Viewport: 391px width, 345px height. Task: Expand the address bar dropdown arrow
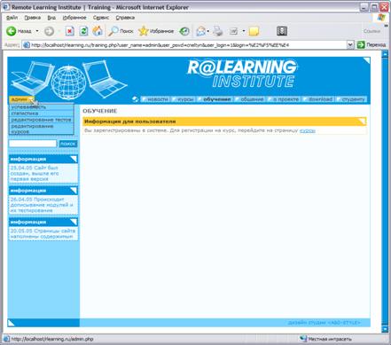coord(350,45)
